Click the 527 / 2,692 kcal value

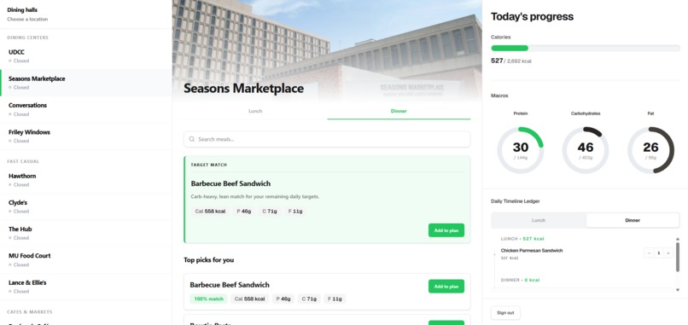point(510,61)
